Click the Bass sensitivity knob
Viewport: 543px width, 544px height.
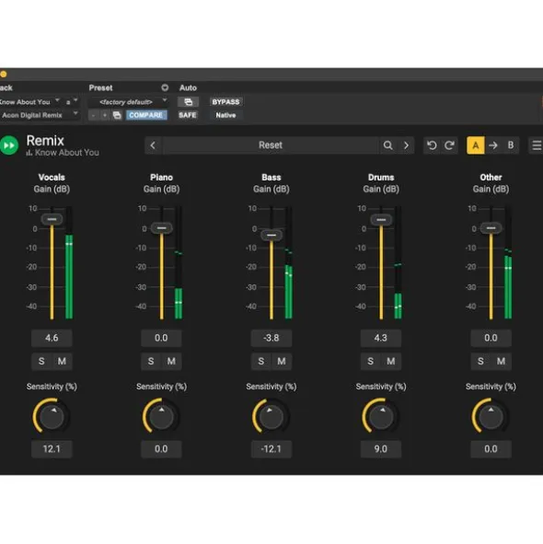pyautogui.click(x=271, y=417)
